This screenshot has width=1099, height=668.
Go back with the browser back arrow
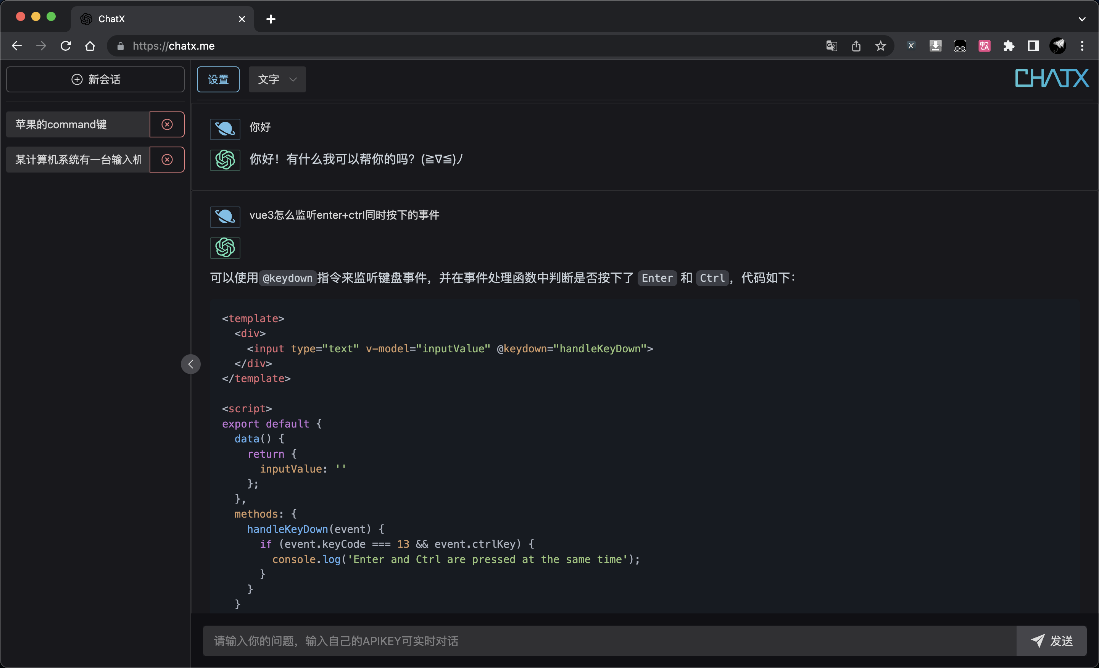(x=17, y=46)
